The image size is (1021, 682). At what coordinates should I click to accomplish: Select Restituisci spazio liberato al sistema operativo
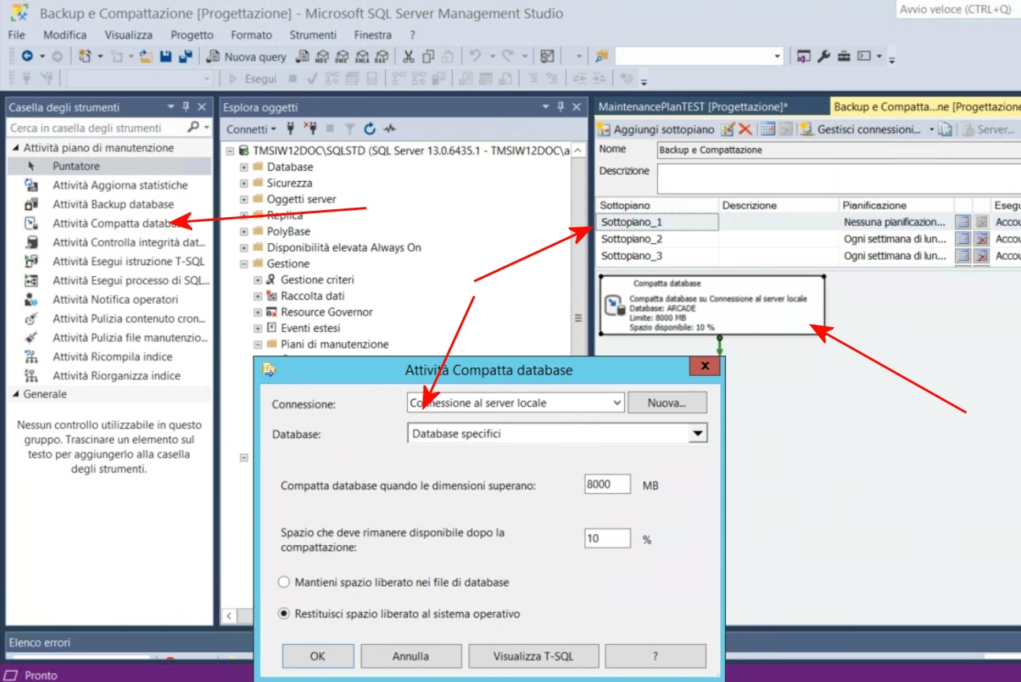tap(284, 614)
